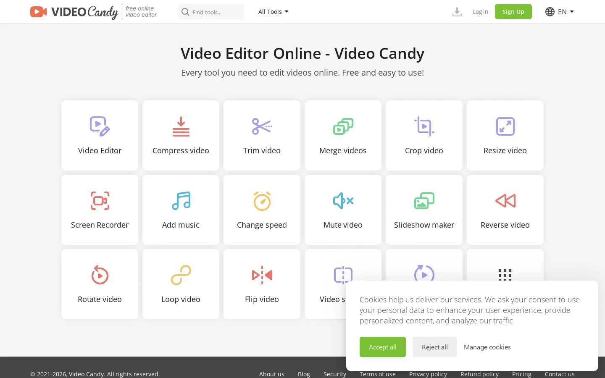Select the Trim video scissors icon
This screenshot has height=378, width=605.
[x=262, y=126]
